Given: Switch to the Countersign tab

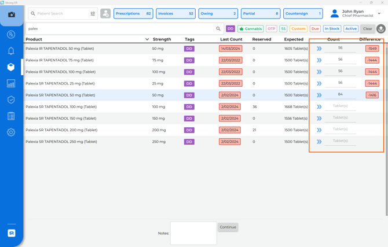Looking at the screenshot, I should click(303, 13).
